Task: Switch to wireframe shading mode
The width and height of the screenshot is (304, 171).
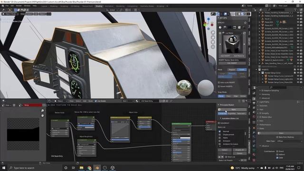Action: 237,14
